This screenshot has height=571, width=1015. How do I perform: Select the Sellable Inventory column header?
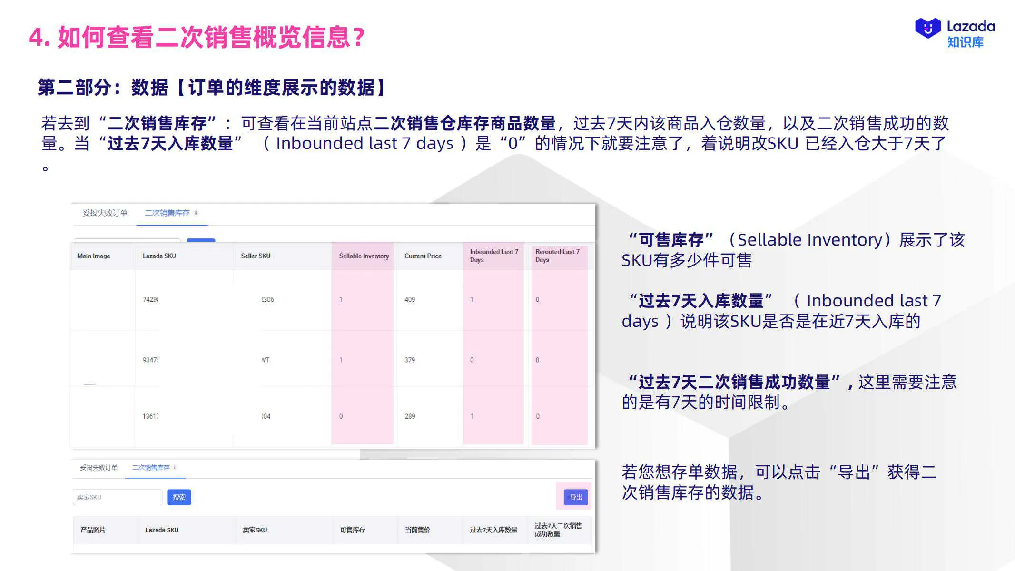pyautogui.click(x=363, y=256)
